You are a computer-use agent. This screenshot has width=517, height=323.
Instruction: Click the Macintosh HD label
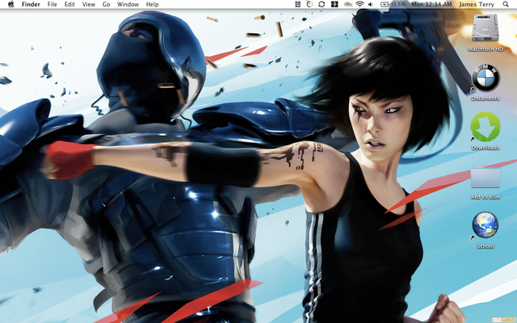(485, 49)
